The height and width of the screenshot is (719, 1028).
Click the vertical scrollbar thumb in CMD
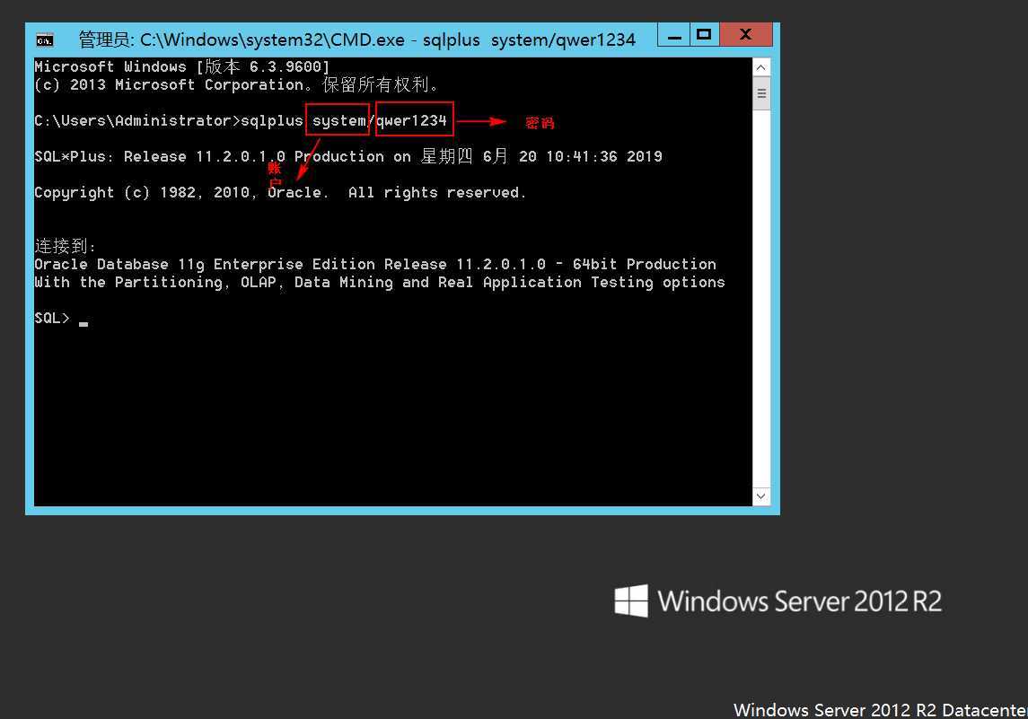click(761, 93)
